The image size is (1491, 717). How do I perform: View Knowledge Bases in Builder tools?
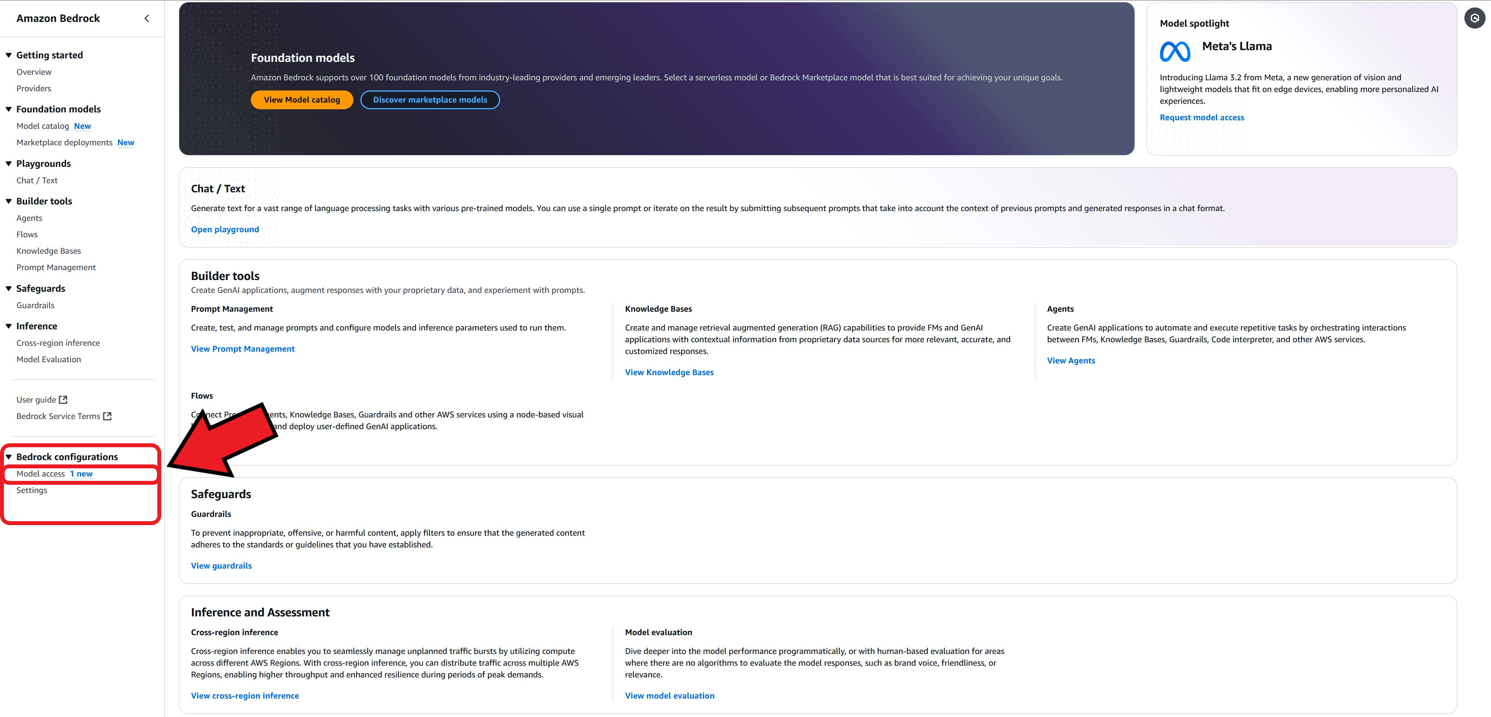[x=669, y=372]
